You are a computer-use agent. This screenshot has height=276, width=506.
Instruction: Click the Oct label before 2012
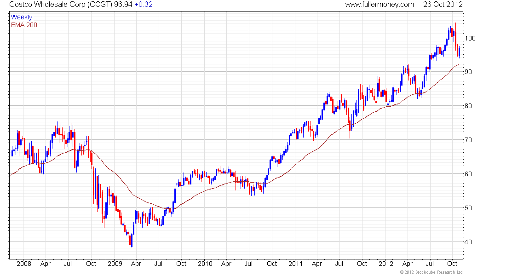[362, 264]
